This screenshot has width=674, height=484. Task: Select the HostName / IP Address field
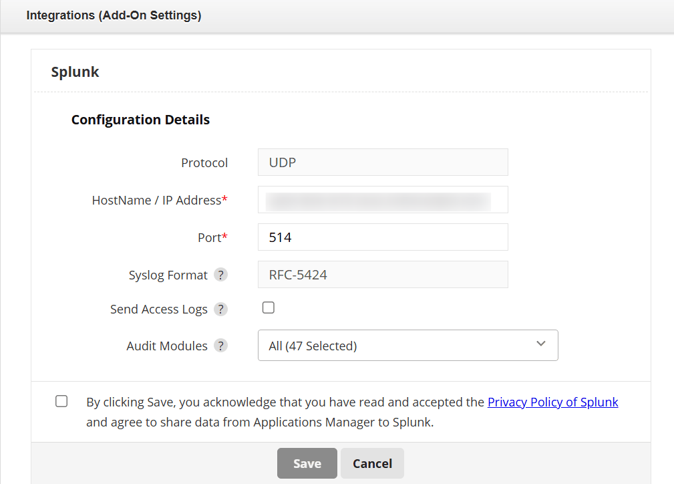click(382, 199)
